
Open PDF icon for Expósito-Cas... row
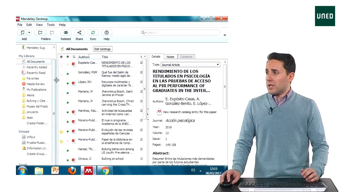(x=74, y=64)
